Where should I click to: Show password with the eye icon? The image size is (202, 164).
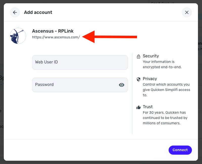(122, 85)
